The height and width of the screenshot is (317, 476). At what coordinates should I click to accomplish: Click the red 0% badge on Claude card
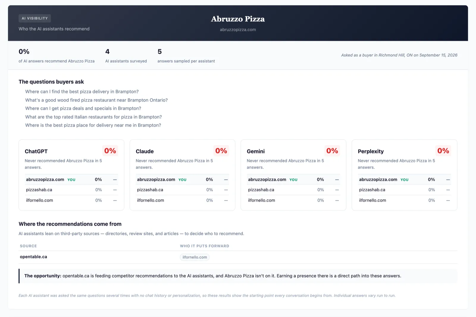(x=221, y=151)
